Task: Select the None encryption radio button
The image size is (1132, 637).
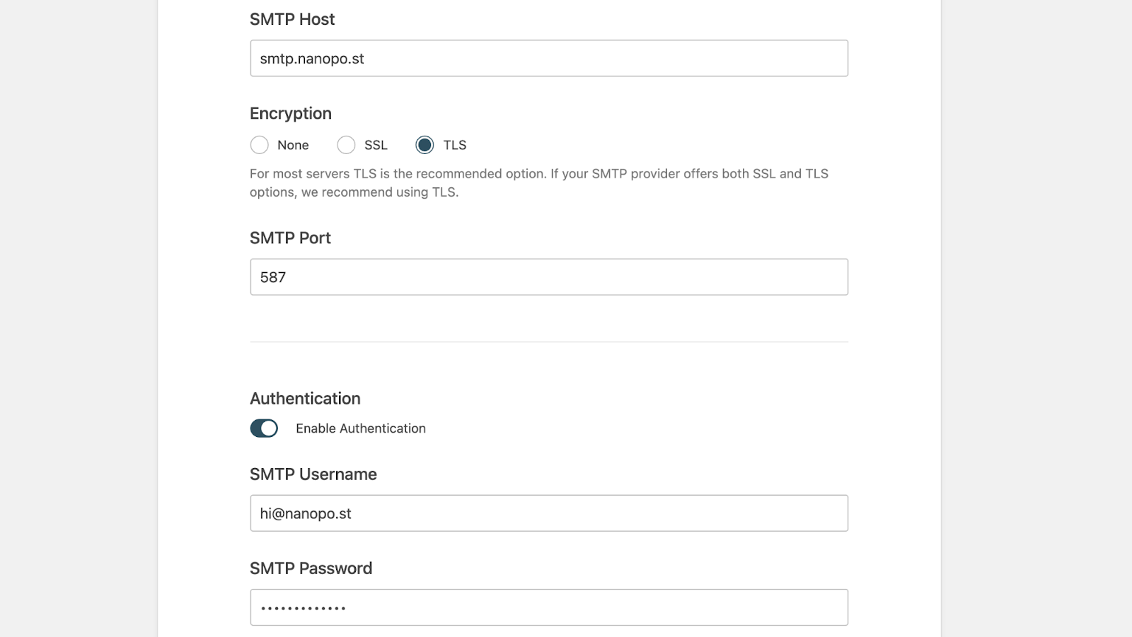Action: tap(260, 145)
